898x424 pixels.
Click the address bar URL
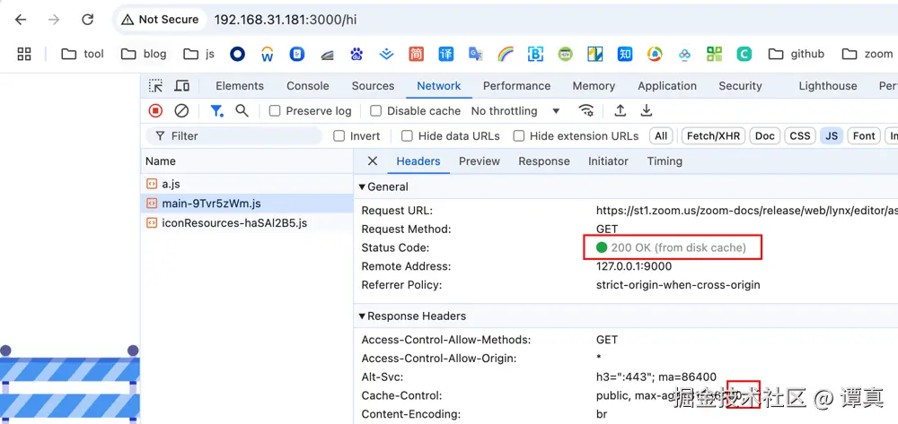286,20
